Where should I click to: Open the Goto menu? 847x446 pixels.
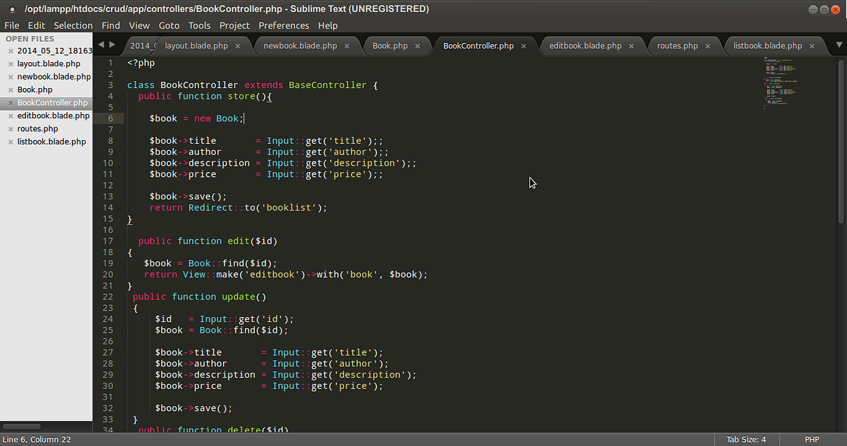click(169, 25)
